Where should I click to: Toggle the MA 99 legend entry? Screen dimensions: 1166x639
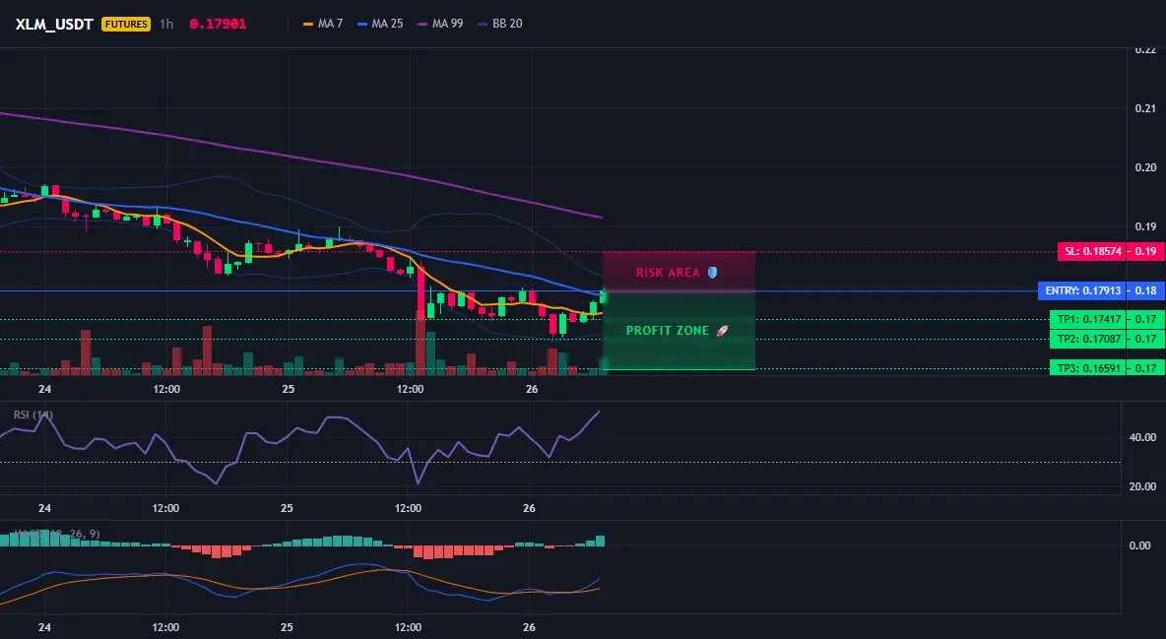[440, 24]
